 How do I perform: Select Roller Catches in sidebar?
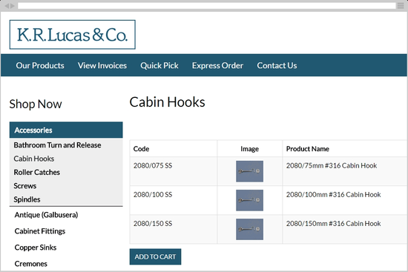tap(36, 172)
